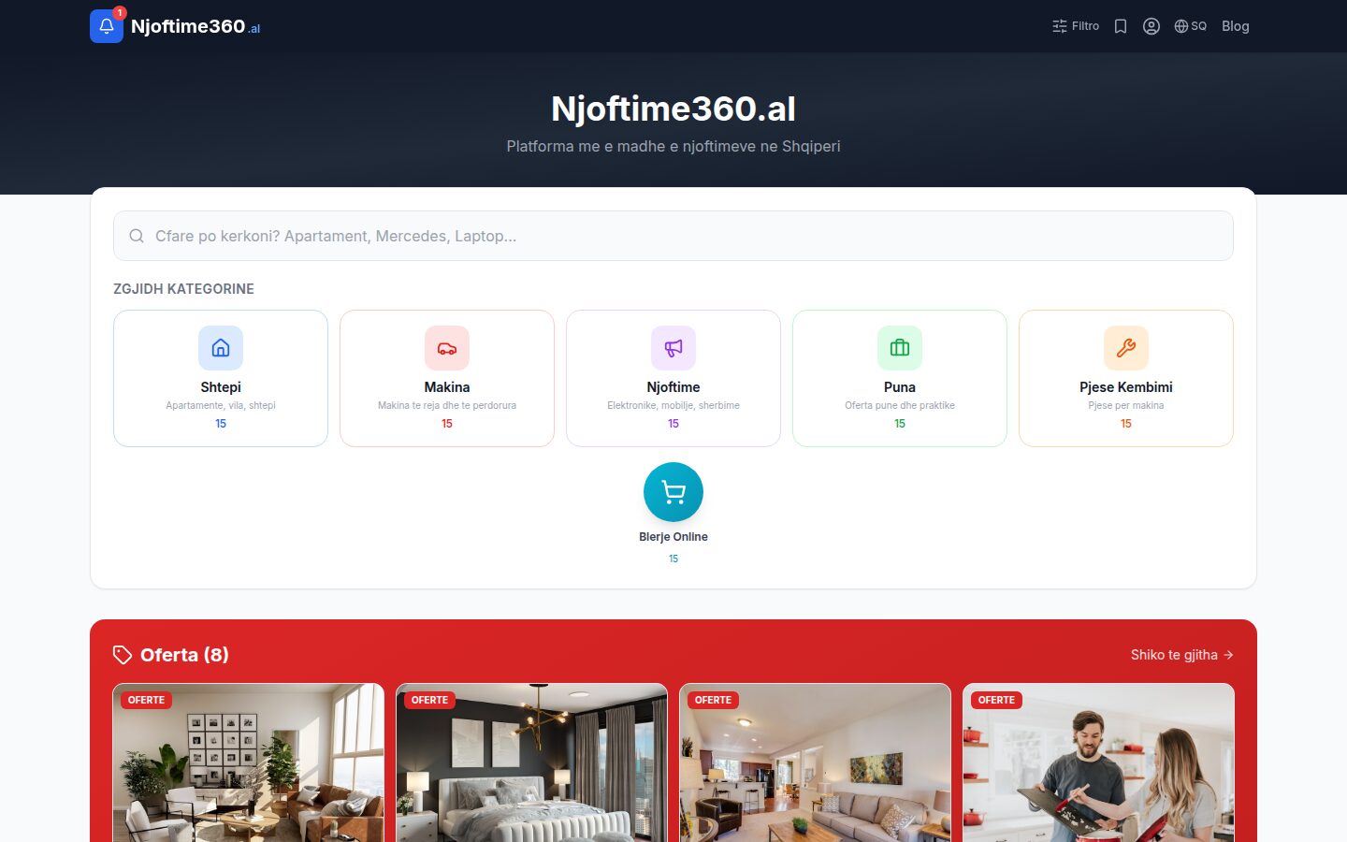The height and width of the screenshot is (842, 1347).
Task: Click 'Makina te reja dhe te perdorura' subtitle
Action: coord(447,405)
